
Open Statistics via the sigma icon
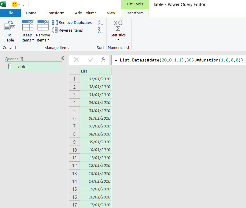[118, 27]
